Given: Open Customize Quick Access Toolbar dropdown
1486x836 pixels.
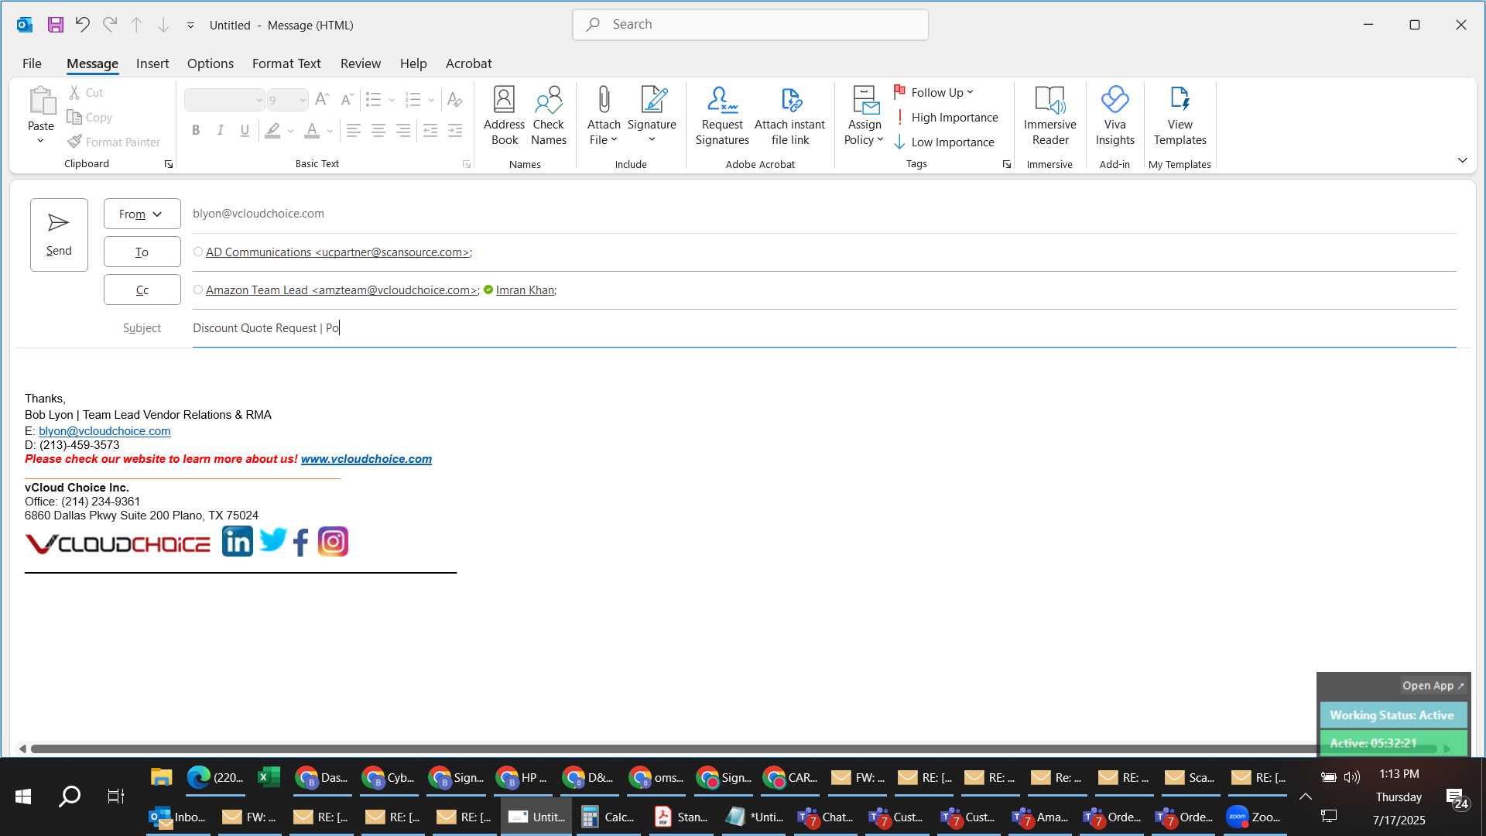Looking at the screenshot, I should [190, 25].
